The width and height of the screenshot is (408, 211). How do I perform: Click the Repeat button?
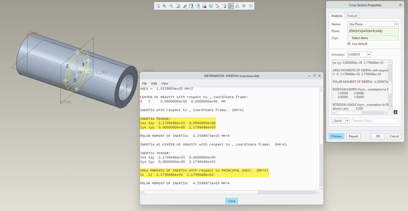tap(353, 136)
